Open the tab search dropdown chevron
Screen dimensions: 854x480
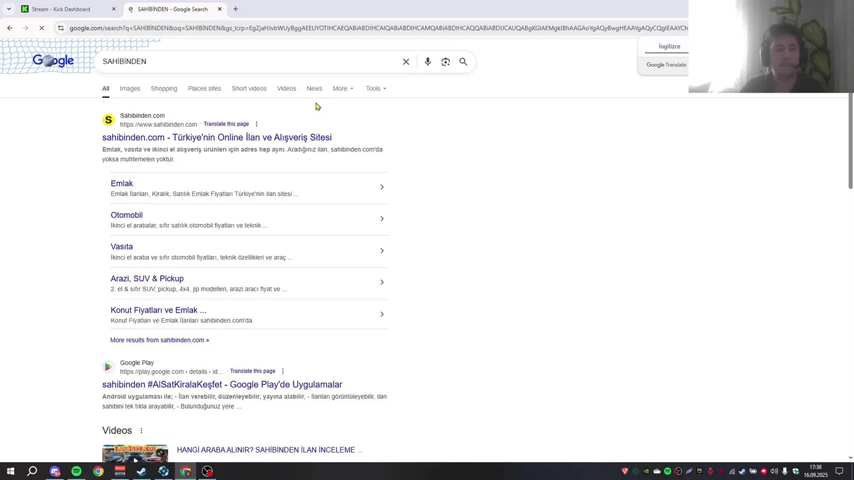9,9
